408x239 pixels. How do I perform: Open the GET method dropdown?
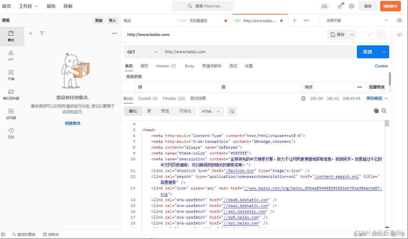coord(142,52)
